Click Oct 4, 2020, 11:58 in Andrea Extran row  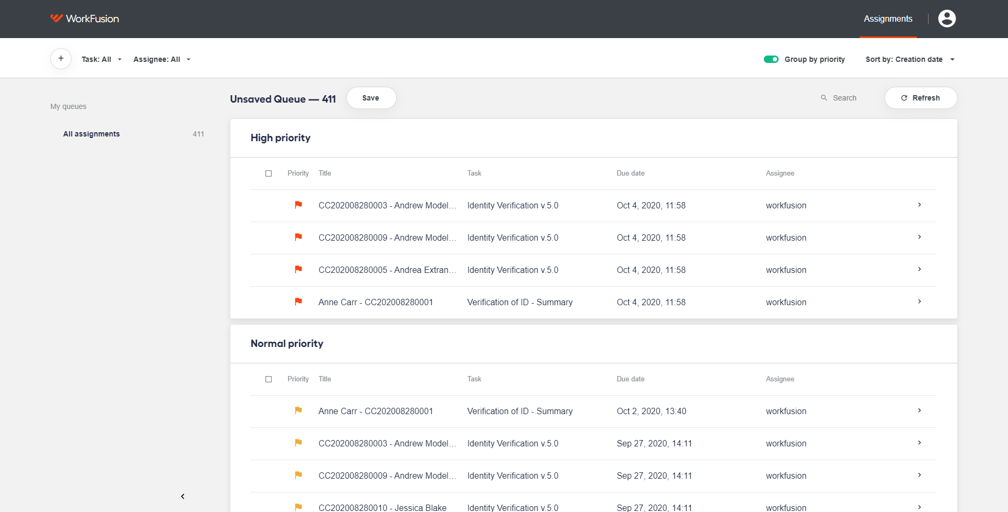click(651, 270)
